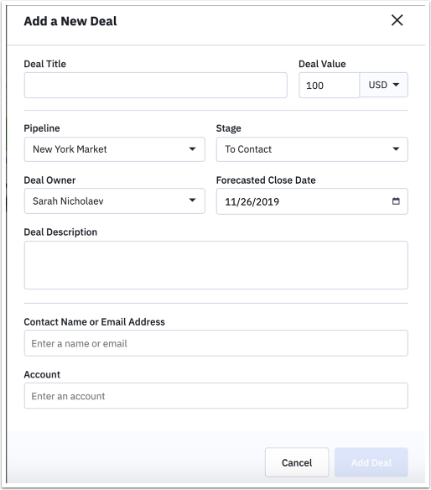Click the Pipeline dropdown arrow icon
Viewport: 431px width, 490px height.
[192, 149]
